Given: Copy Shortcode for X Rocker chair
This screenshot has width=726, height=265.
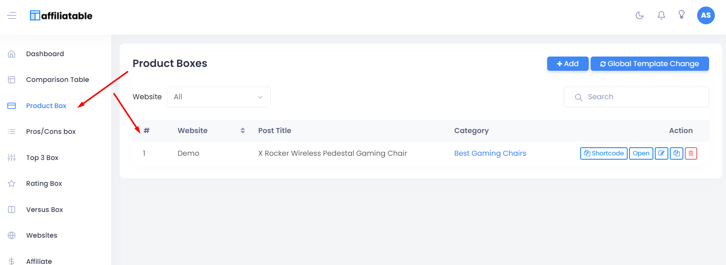Looking at the screenshot, I should (x=604, y=153).
